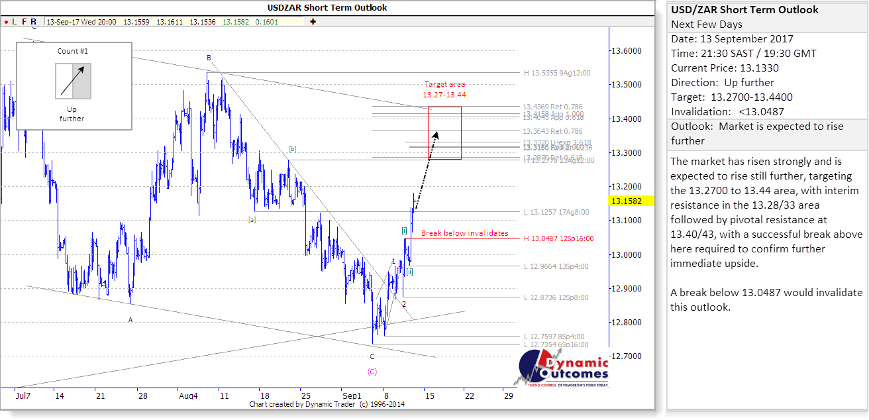Click the Date: 13 September 2017 line
Viewport: 869px width, 420px height.
tap(732, 39)
